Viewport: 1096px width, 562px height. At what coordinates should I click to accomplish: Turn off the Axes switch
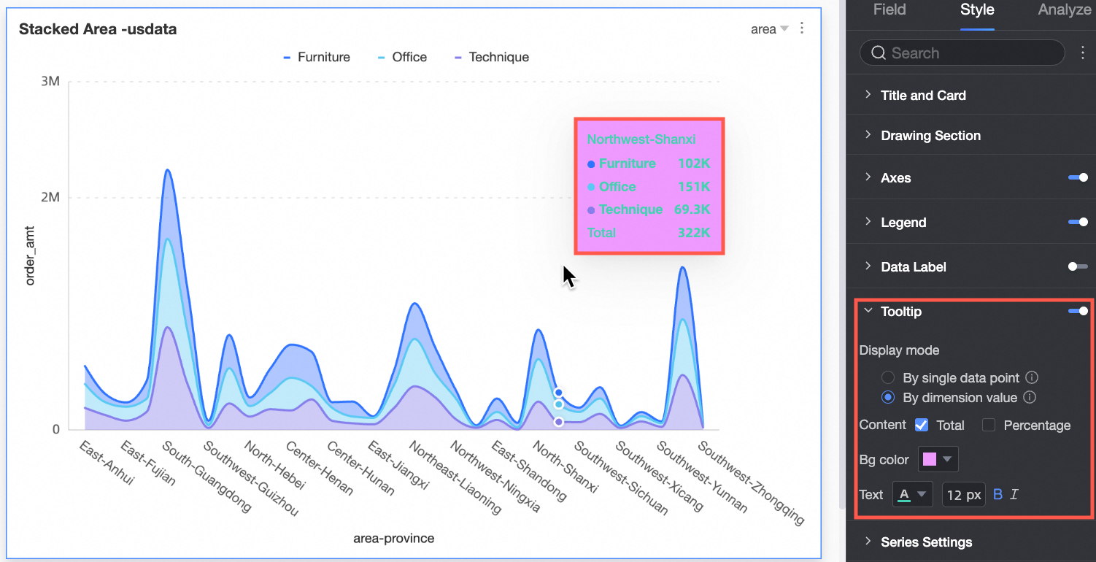1078,177
